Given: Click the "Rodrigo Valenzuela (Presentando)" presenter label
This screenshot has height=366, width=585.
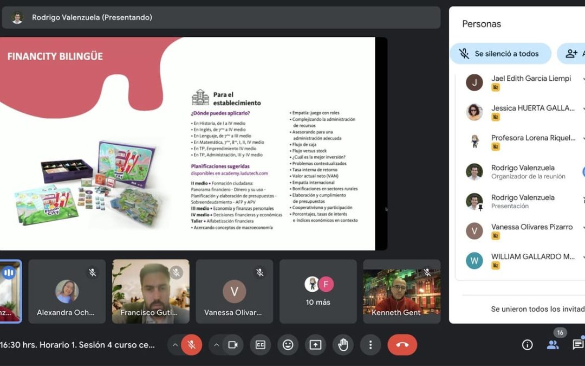Looking at the screenshot, I should 92,17.
